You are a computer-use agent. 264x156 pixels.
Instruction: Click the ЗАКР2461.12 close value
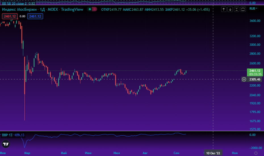click(175, 10)
